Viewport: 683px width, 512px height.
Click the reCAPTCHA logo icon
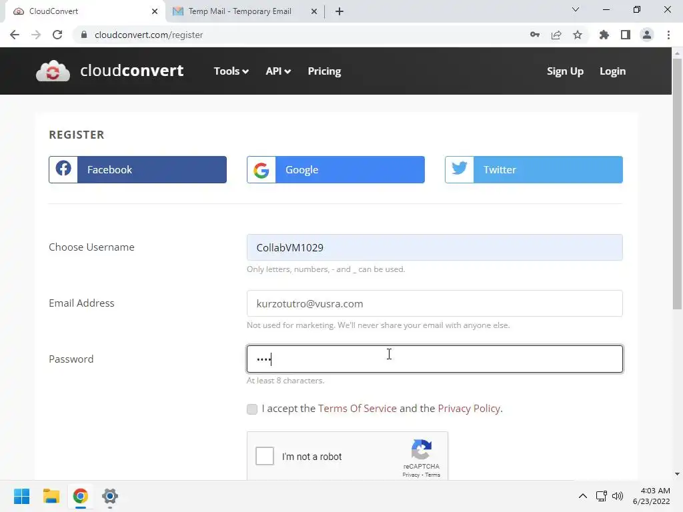pos(422,449)
